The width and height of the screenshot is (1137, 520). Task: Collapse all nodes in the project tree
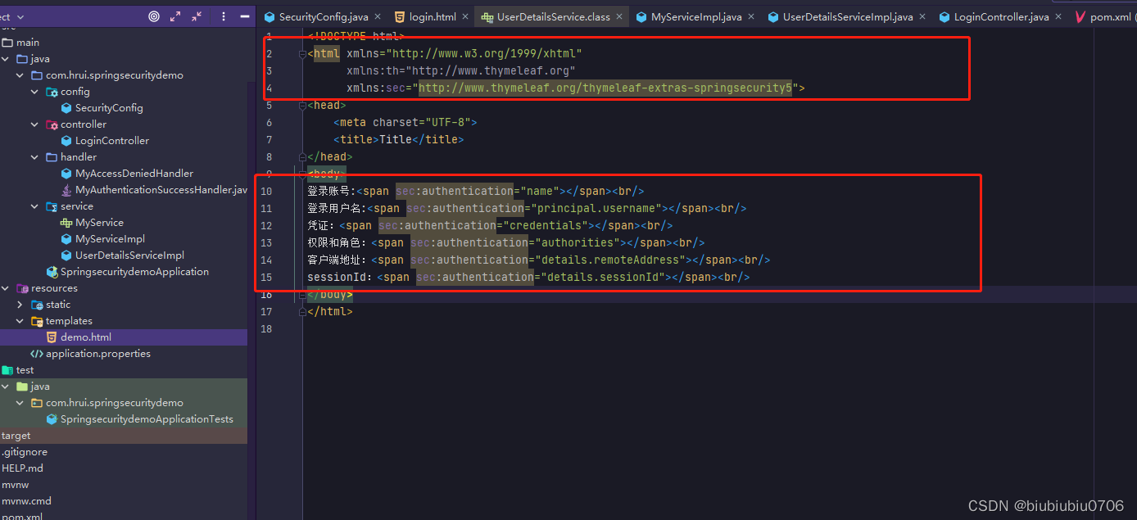click(197, 16)
